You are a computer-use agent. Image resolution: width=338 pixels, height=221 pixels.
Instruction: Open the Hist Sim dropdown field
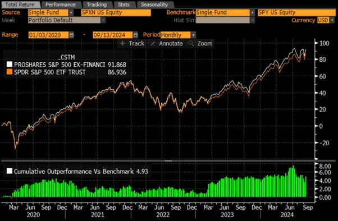pyautogui.click(x=223, y=20)
